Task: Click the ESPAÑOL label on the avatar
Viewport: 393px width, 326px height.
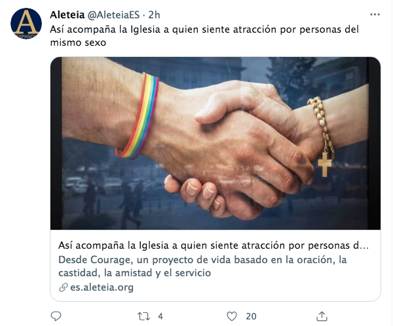Action: point(26,37)
